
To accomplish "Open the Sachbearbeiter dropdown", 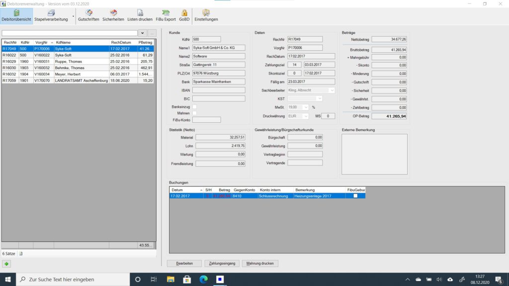I will coord(332,90).
